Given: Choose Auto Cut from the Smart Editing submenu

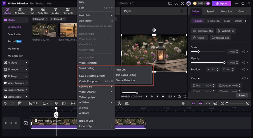Looking at the screenshot, I should point(120,70).
